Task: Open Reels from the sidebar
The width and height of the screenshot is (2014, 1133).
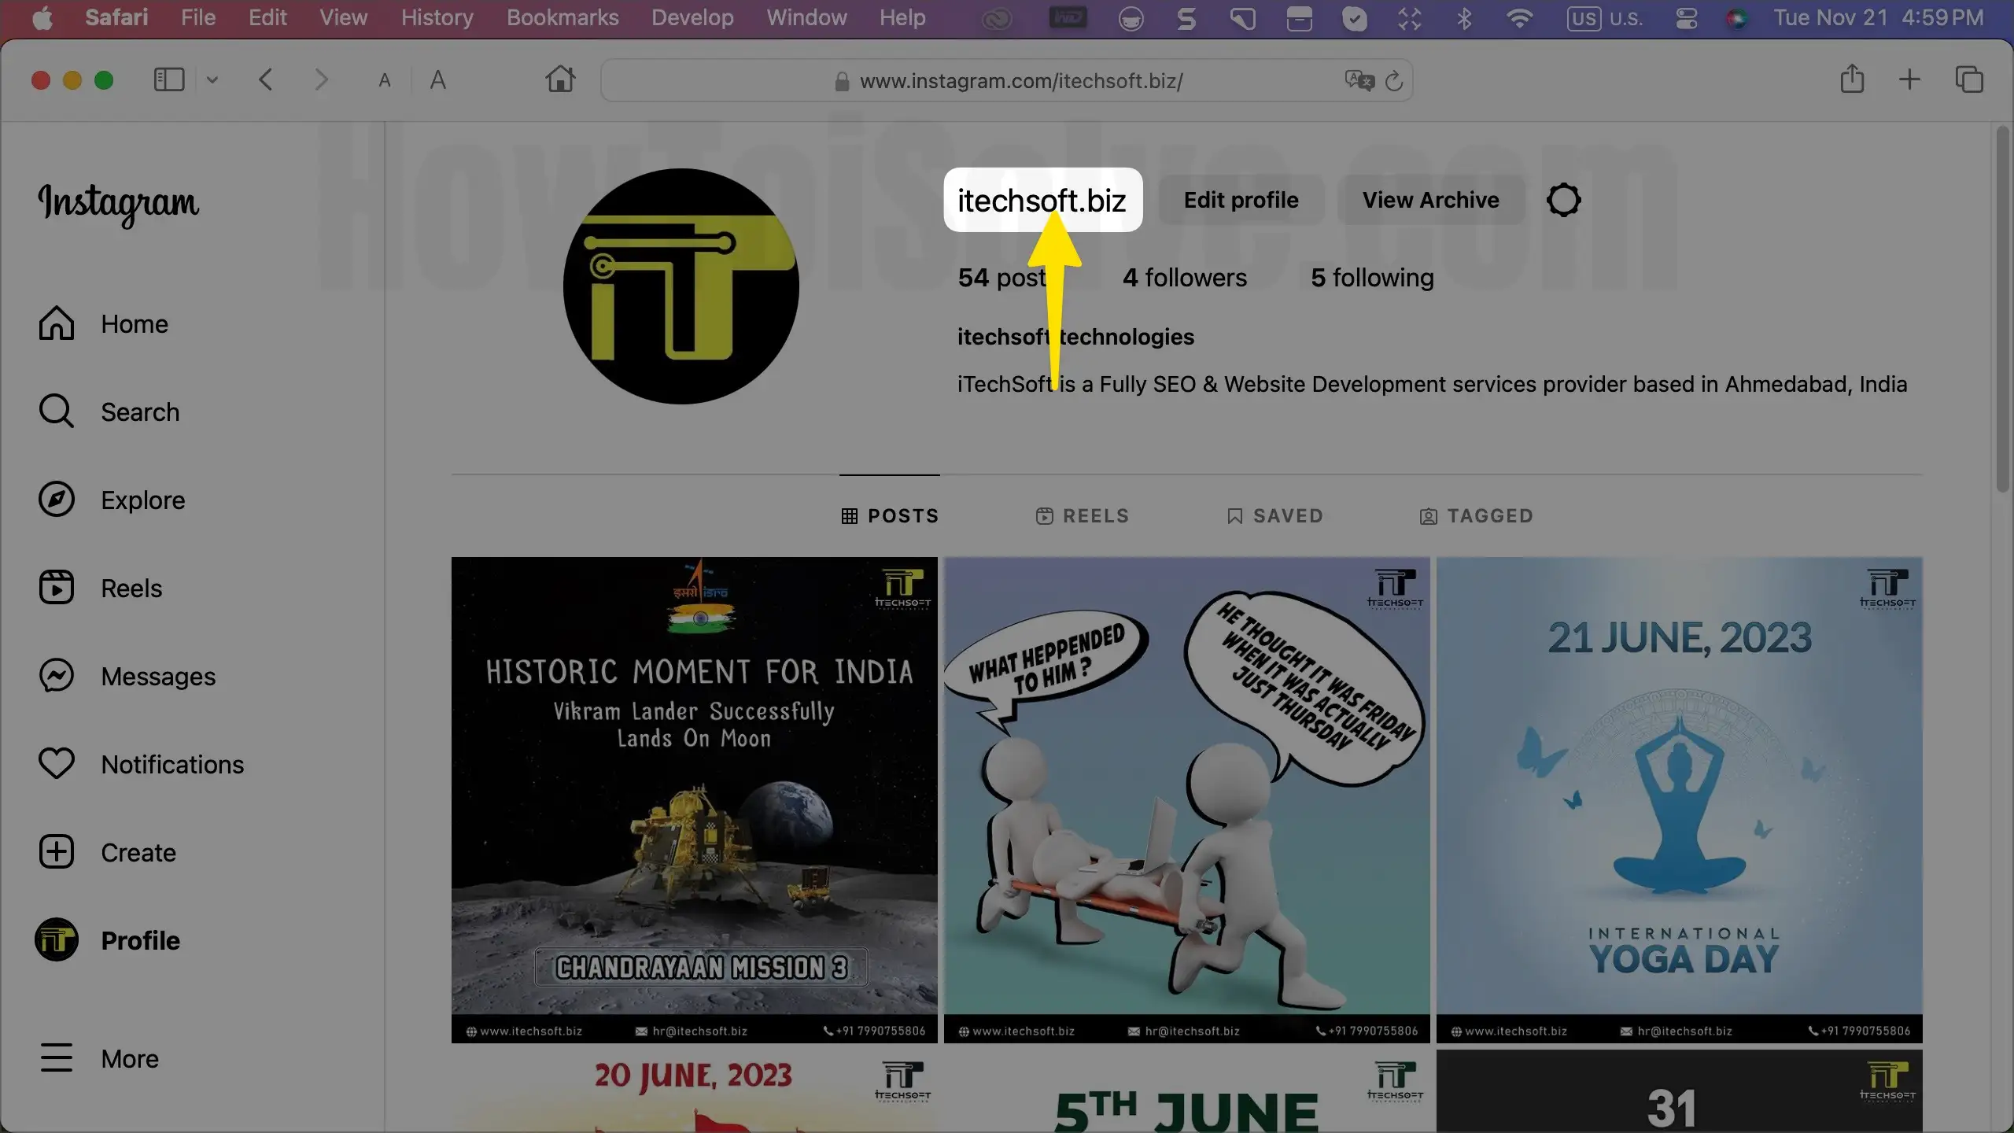Action: coord(57,588)
